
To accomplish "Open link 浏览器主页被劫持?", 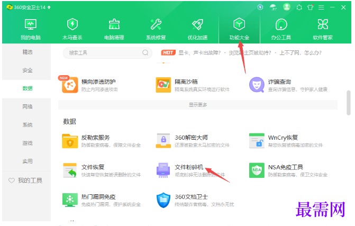I will [x=250, y=53].
